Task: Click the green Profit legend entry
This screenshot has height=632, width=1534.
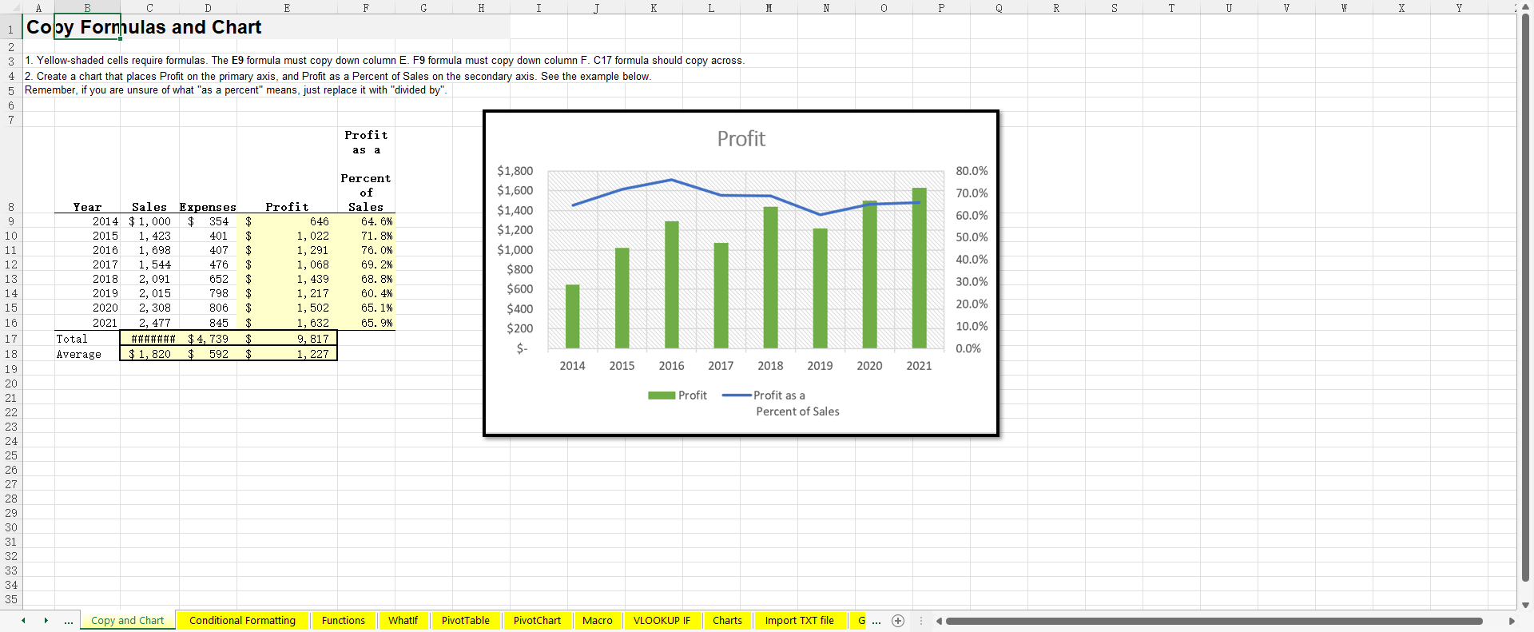Action: [678, 395]
